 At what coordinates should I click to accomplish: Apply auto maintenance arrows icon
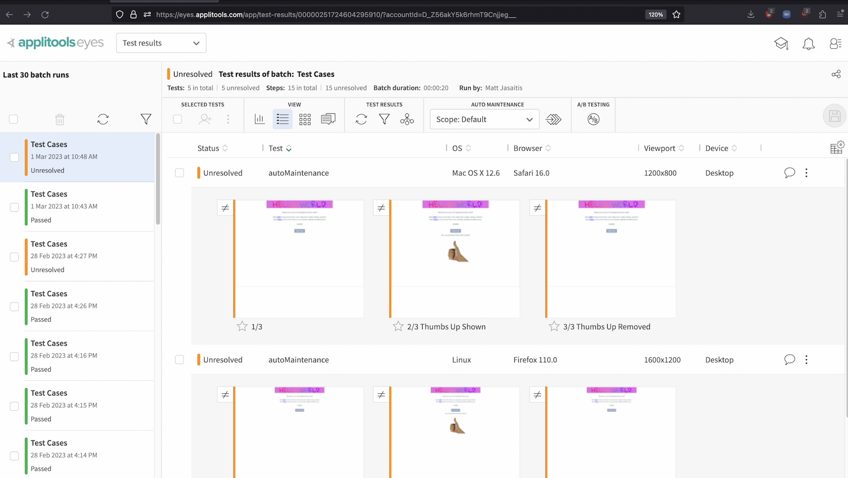pos(553,119)
